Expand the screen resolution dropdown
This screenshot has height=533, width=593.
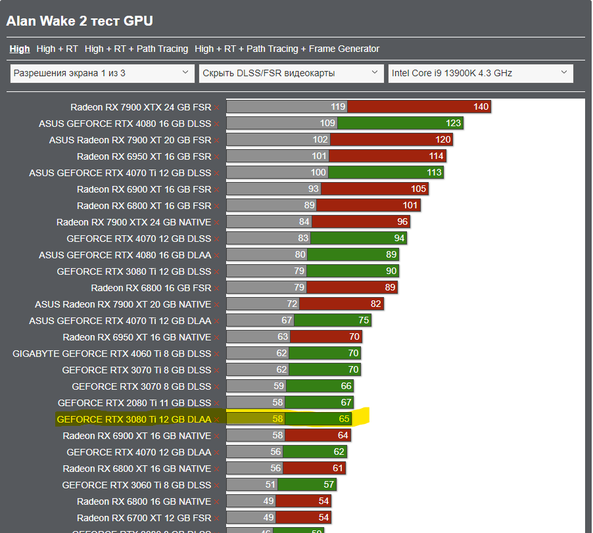pos(102,74)
